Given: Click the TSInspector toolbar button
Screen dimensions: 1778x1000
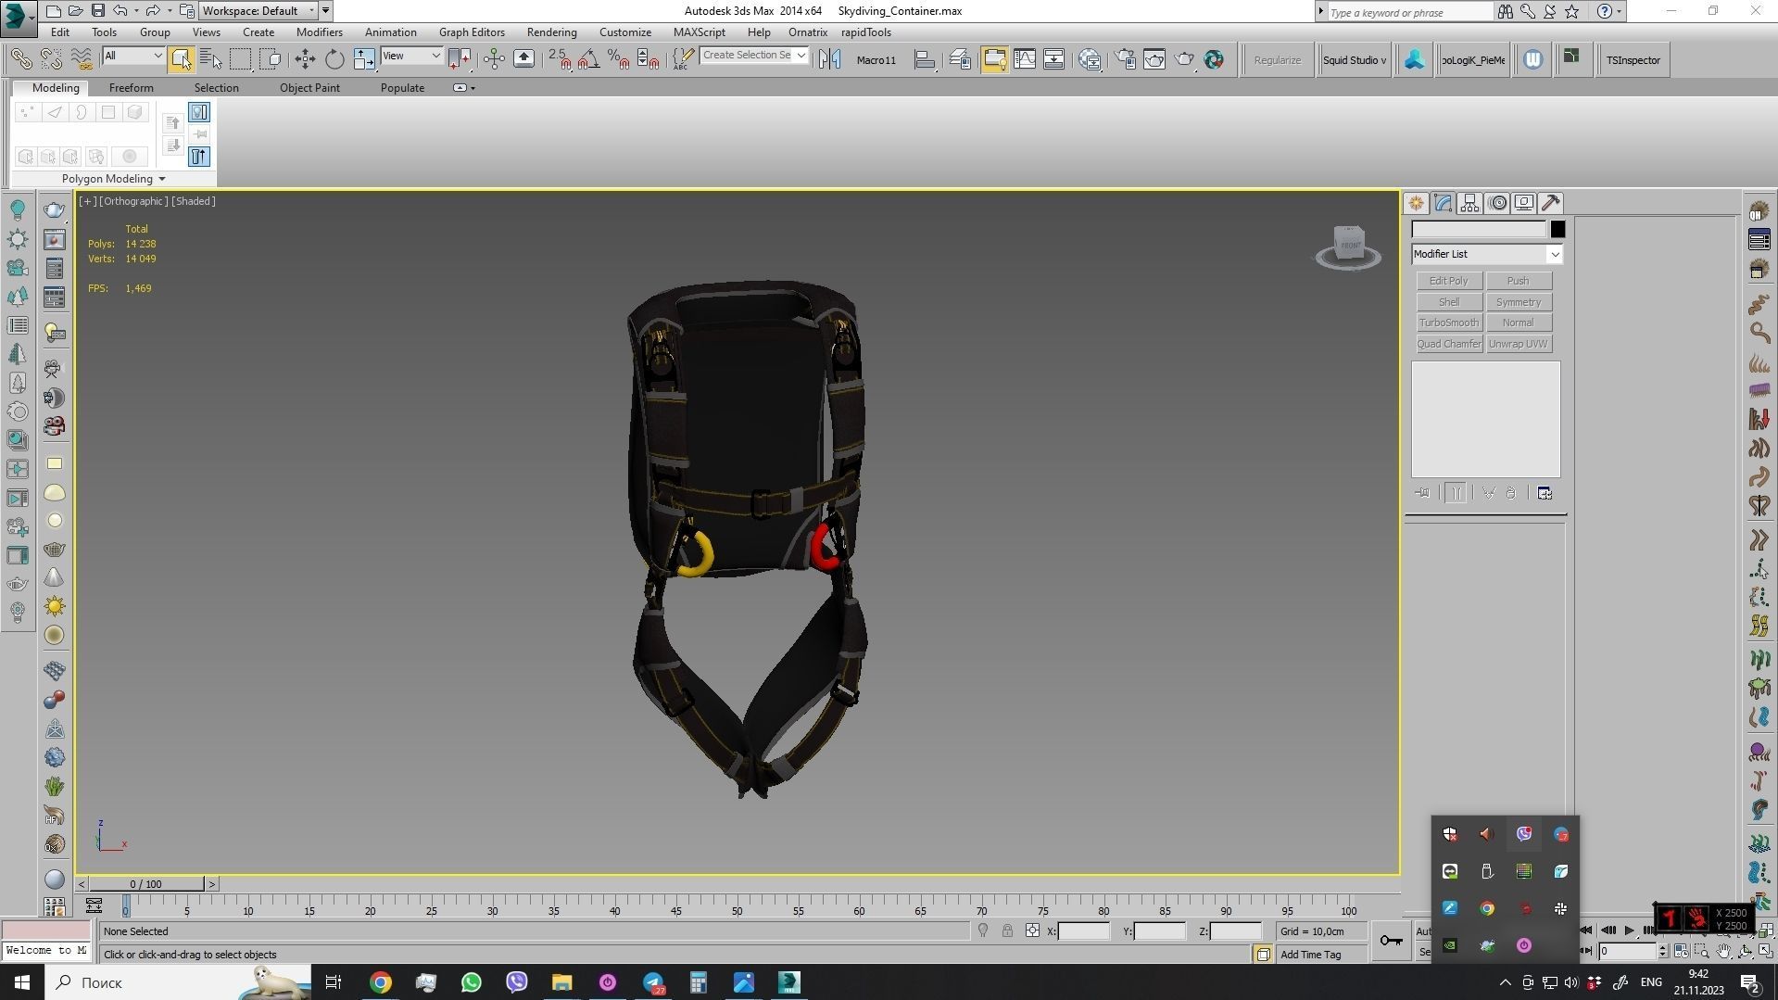Looking at the screenshot, I should (x=1633, y=60).
